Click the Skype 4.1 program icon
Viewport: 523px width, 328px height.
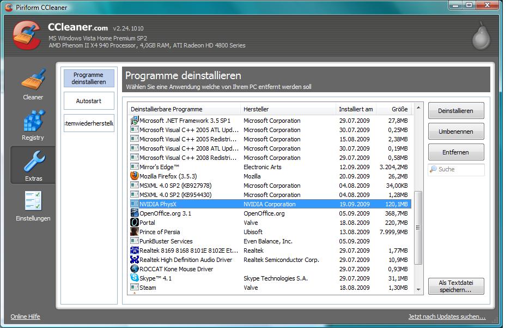point(135,278)
